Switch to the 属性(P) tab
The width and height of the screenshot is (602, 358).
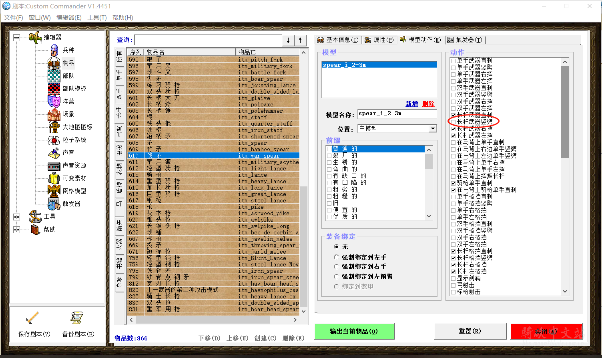pos(379,40)
